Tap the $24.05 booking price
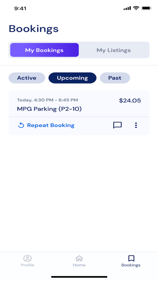 coord(130,101)
